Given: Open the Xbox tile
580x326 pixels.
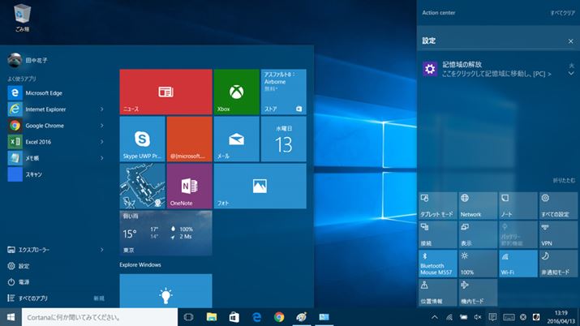Looking at the screenshot, I should tap(235, 92).
